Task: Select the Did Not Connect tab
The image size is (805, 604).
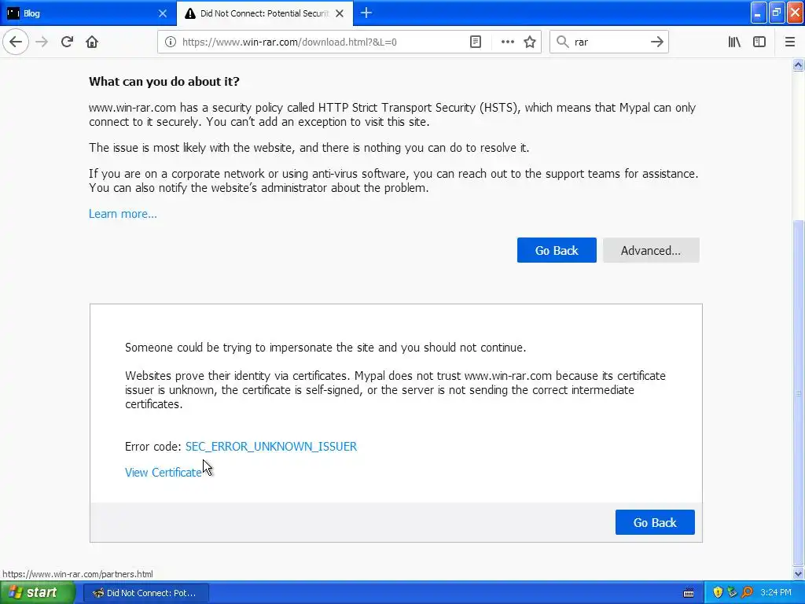Action: [x=265, y=13]
